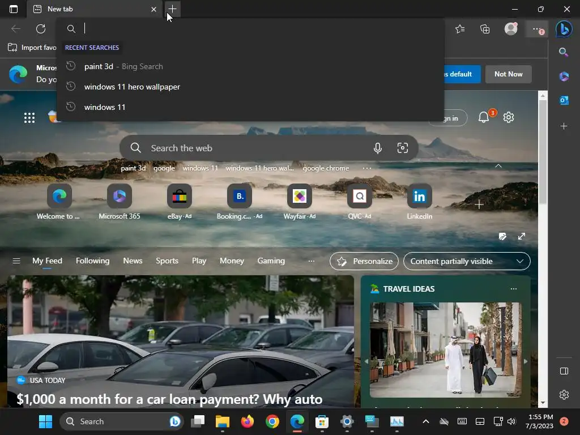Open Content partially visible dropdown
Screen dimensions: 580x435
467,261
